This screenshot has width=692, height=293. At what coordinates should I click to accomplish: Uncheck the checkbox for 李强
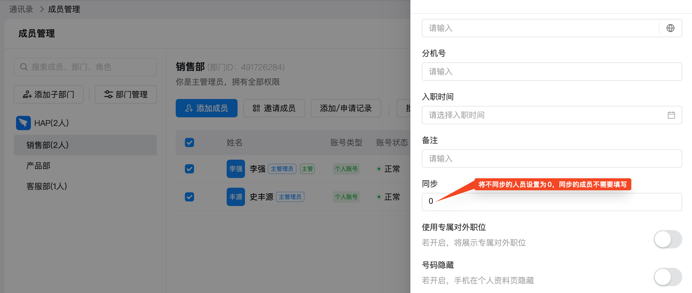[189, 169]
